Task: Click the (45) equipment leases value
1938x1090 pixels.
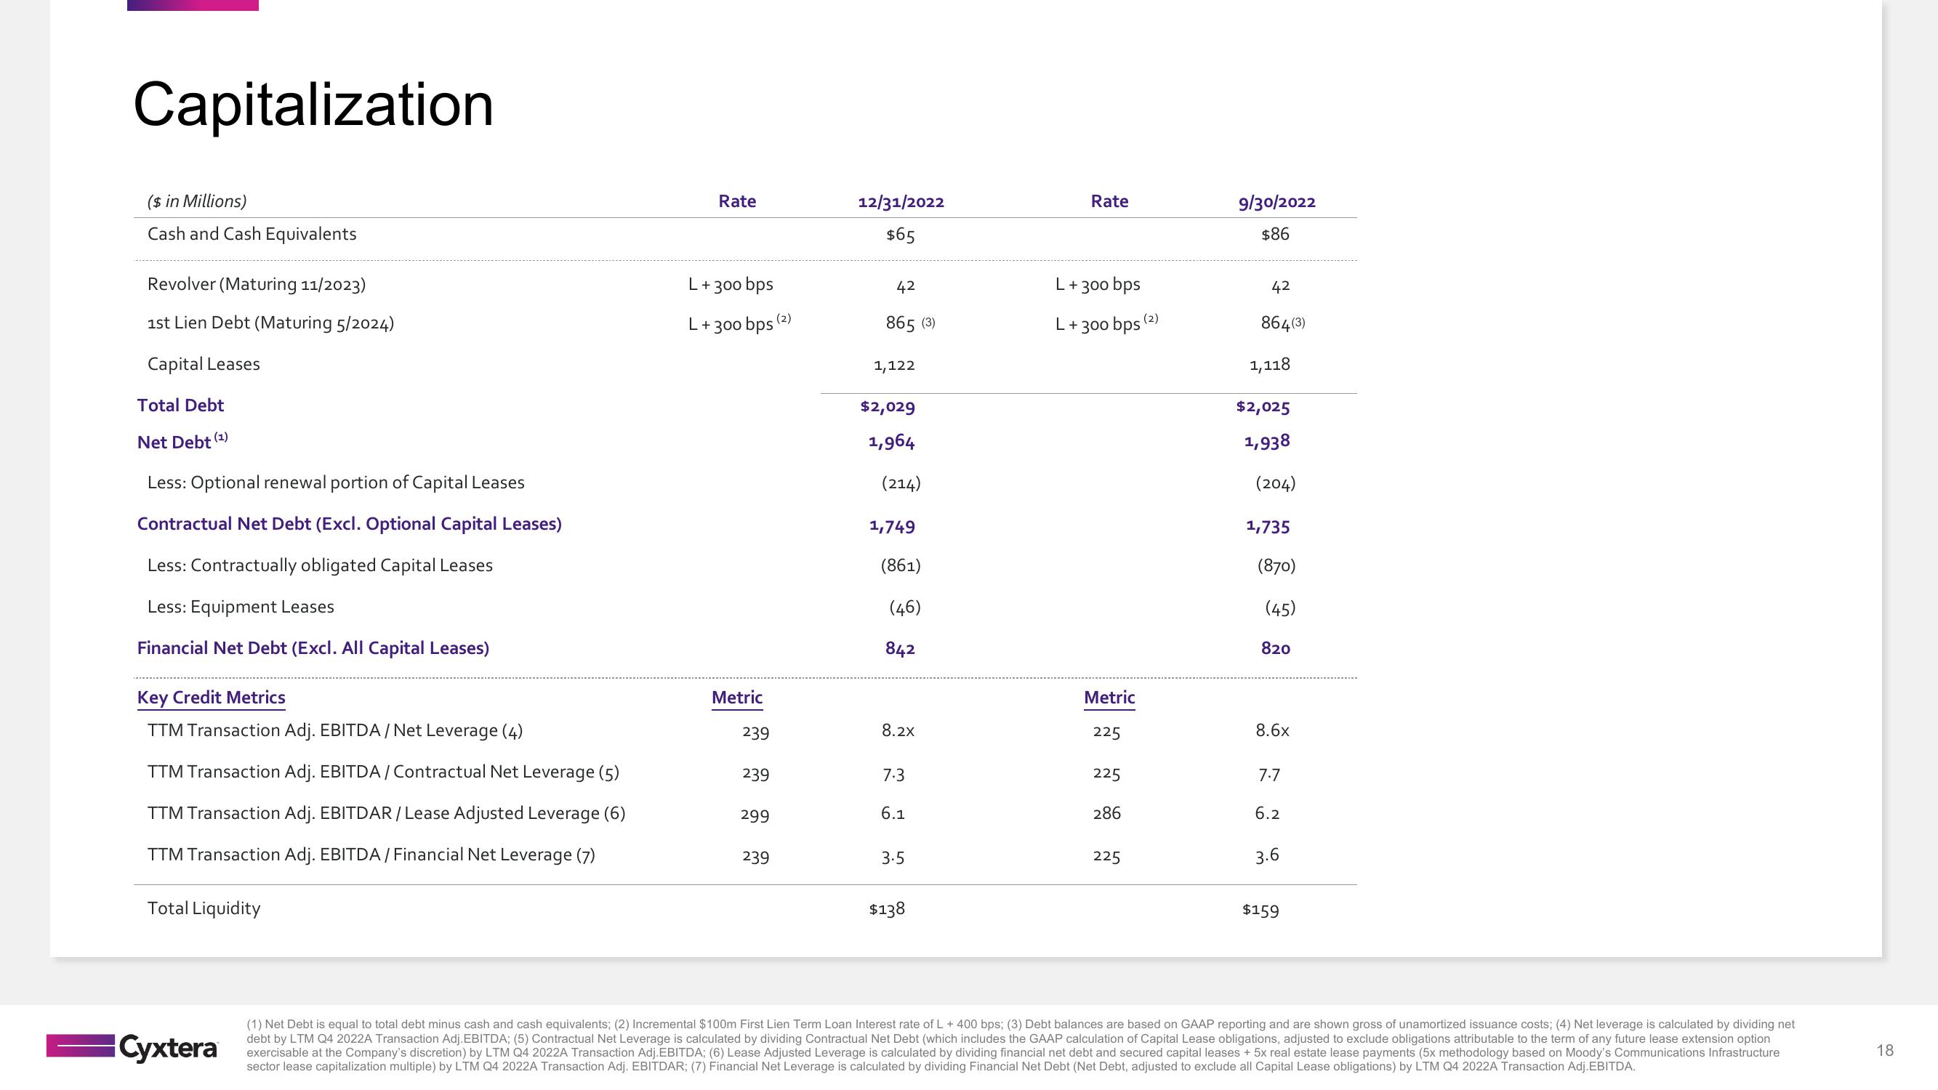Action: [1279, 607]
